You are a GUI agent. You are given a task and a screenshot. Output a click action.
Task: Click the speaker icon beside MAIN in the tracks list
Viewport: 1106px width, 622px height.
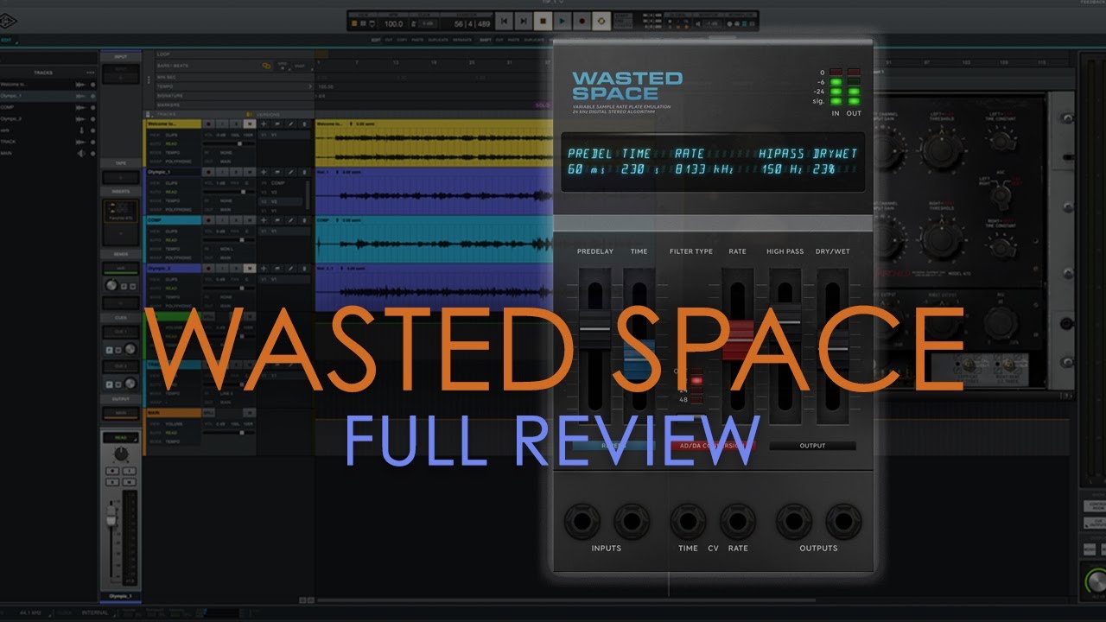pyautogui.click(x=80, y=153)
